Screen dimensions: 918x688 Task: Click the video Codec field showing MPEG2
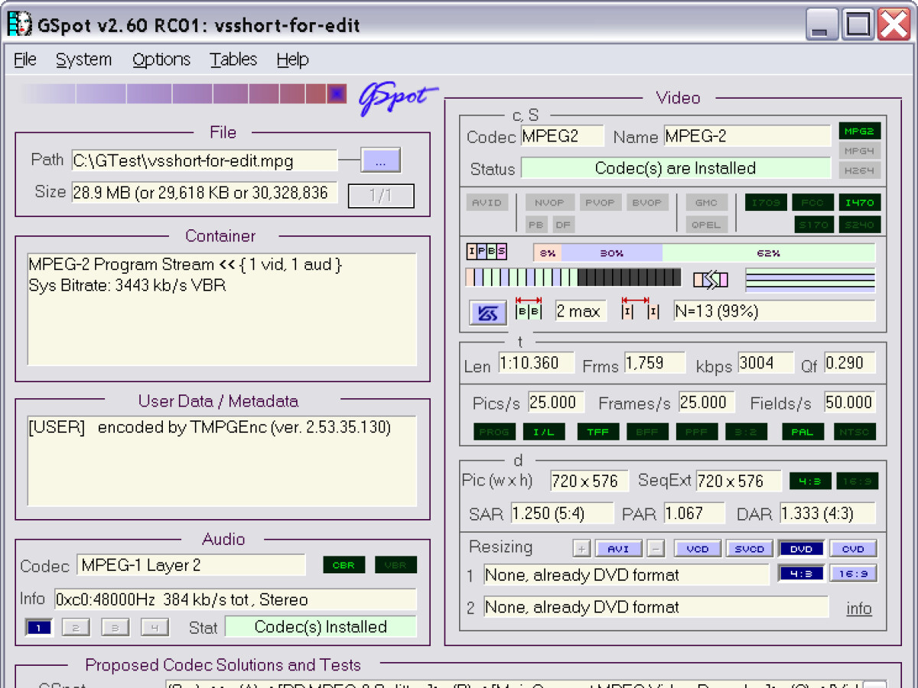pos(562,136)
